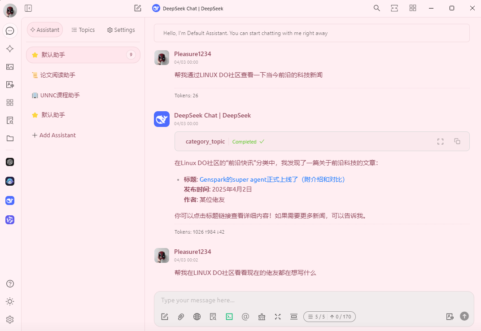Image resolution: width=481 pixels, height=331 pixels.
Task: Translate input text with translate icon
Action: 450,317
